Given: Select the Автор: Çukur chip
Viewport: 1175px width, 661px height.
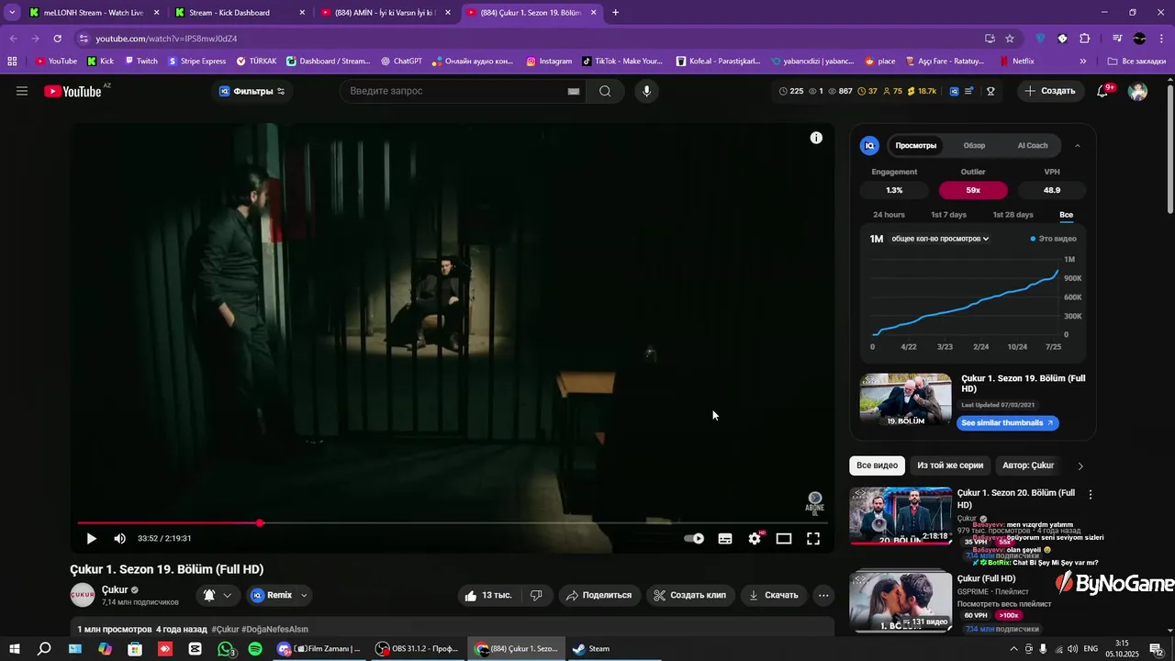Looking at the screenshot, I should coord(1028,465).
